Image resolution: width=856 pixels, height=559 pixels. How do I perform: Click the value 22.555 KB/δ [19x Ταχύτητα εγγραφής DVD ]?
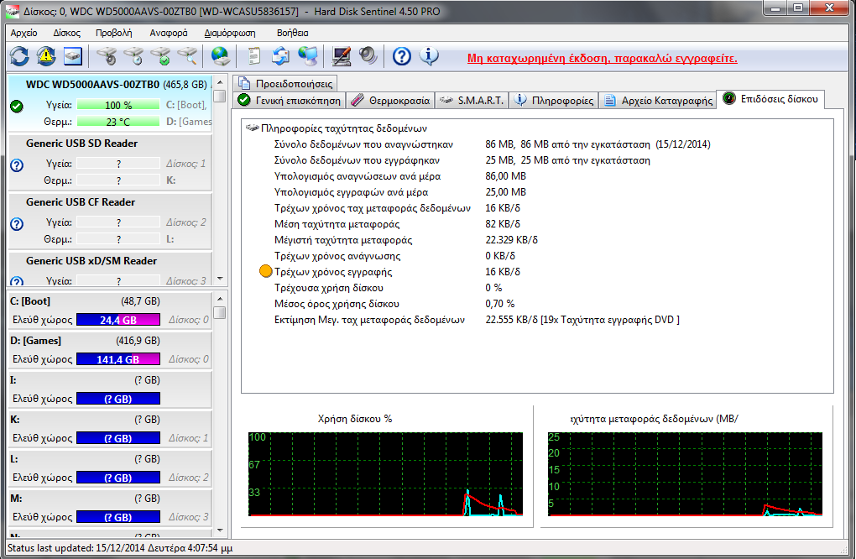(x=582, y=320)
